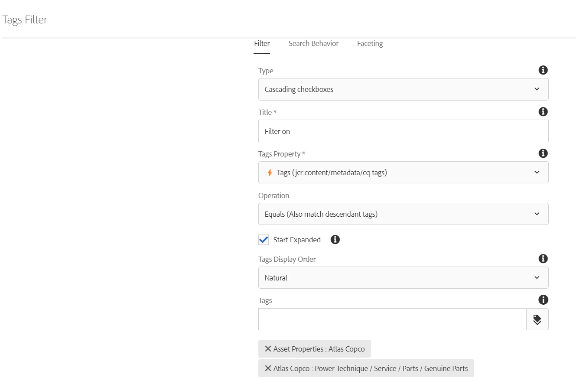
Task: Select the Filter tab
Action: tap(262, 43)
